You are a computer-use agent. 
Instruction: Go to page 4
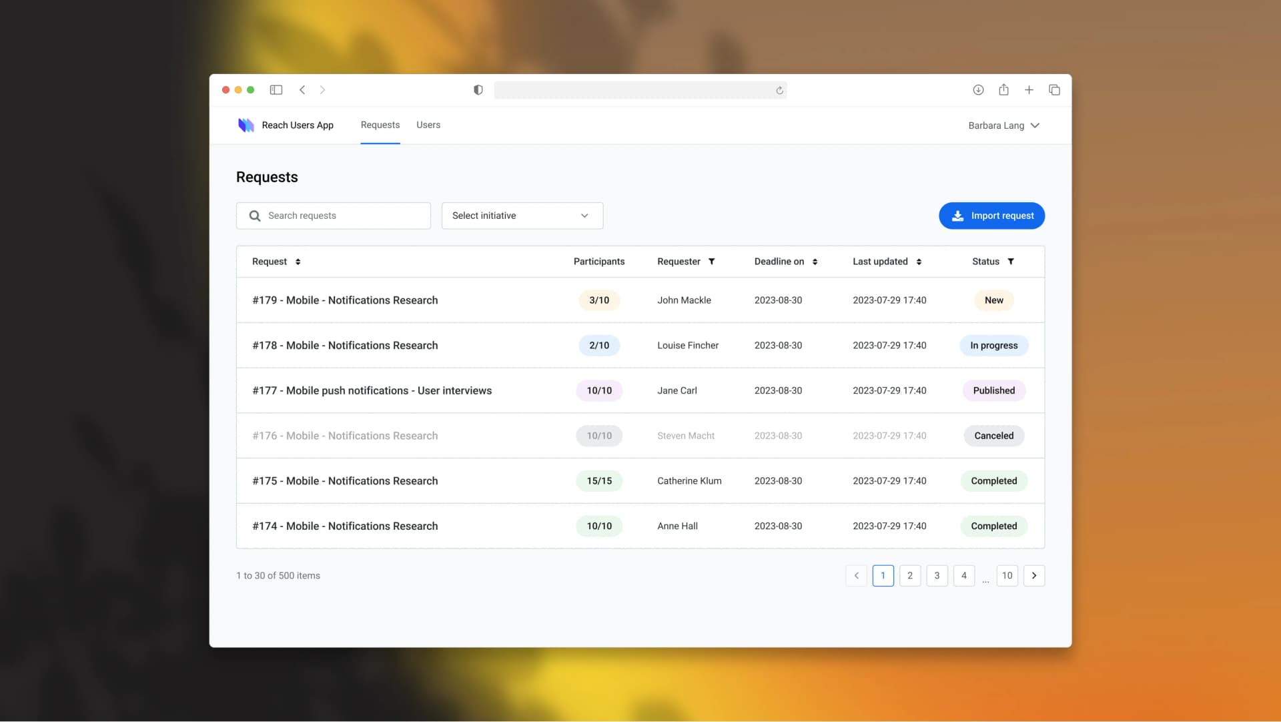pyautogui.click(x=964, y=576)
